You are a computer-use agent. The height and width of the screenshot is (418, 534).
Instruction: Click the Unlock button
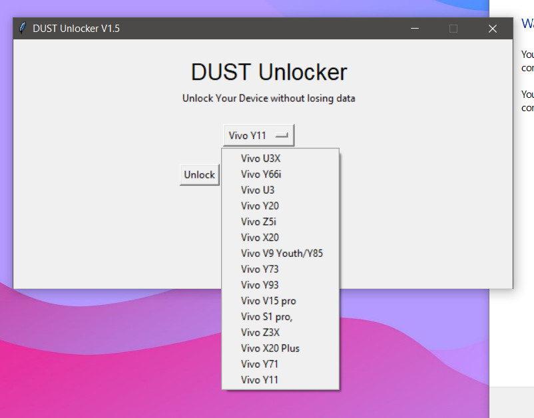point(200,174)
